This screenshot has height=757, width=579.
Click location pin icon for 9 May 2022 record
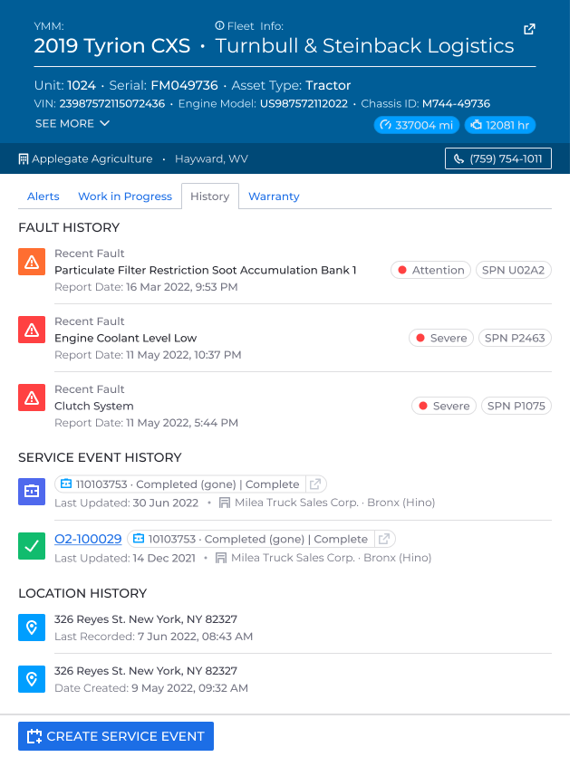point(32,679)
